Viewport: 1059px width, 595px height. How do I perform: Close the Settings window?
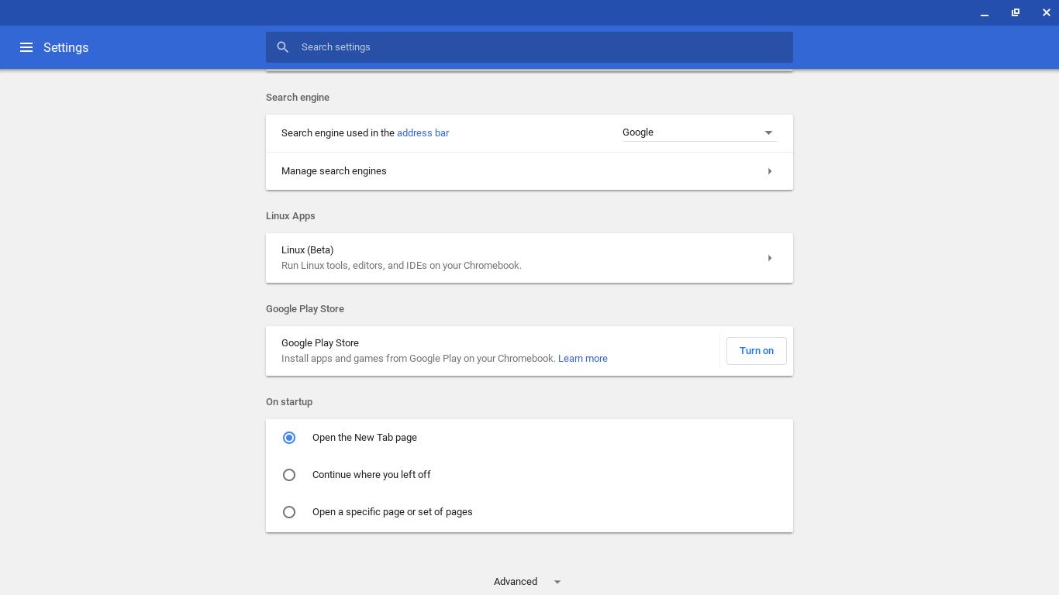click(x=1046, y=13)
